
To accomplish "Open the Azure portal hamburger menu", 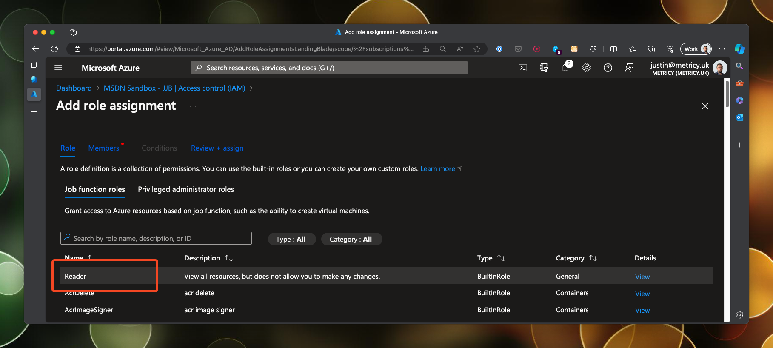I will pyautogui.click(x=58, y=68).
